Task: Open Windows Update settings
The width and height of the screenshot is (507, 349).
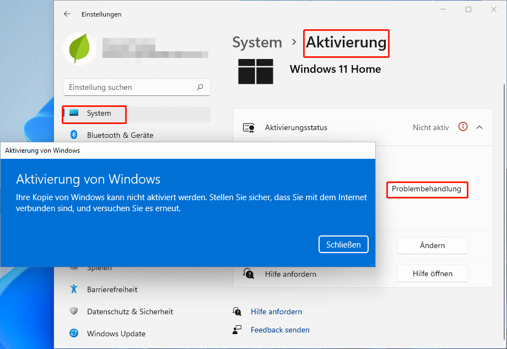Action: coord(137,334)
